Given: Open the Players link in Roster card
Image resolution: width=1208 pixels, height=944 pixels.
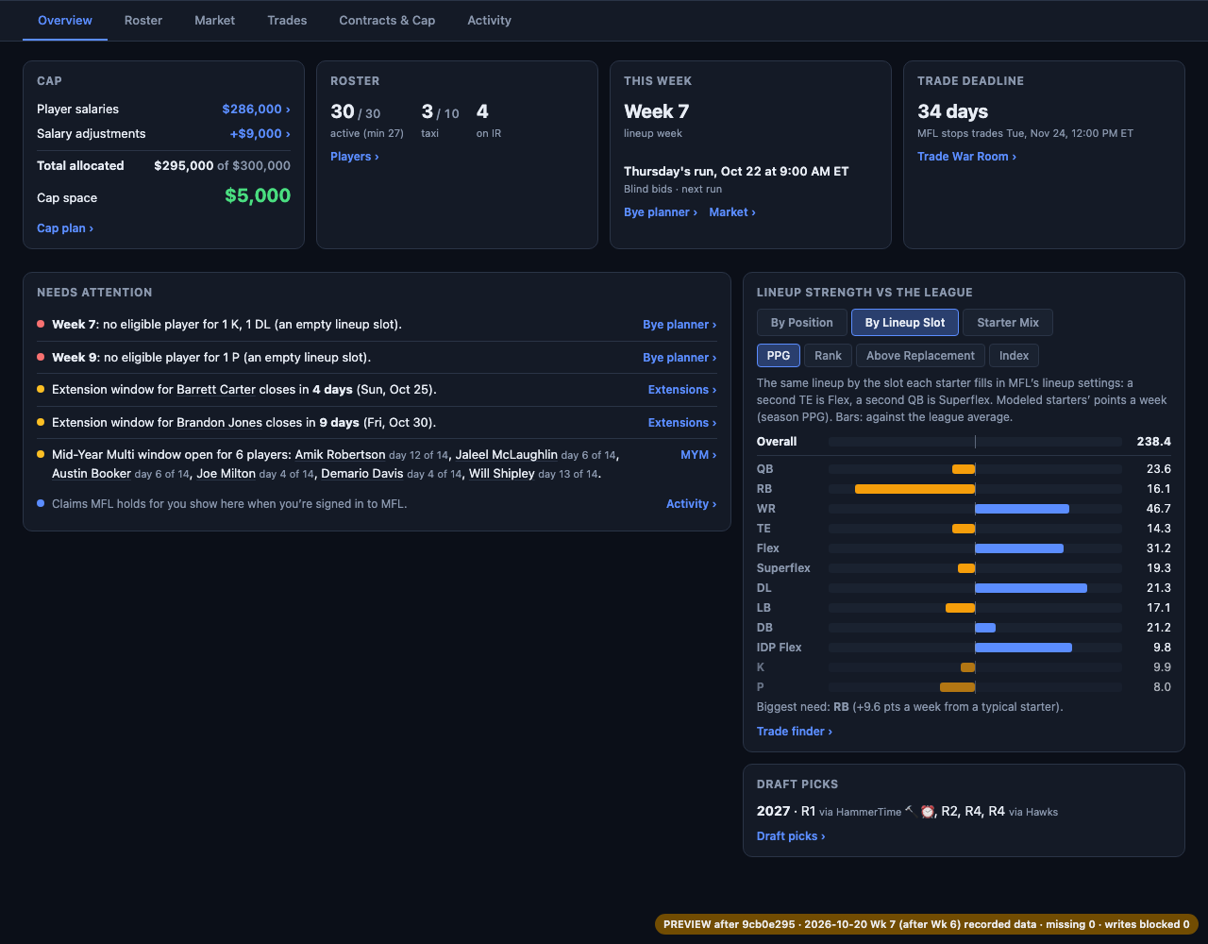Looking at the screenshot, I should pos(355,157).
